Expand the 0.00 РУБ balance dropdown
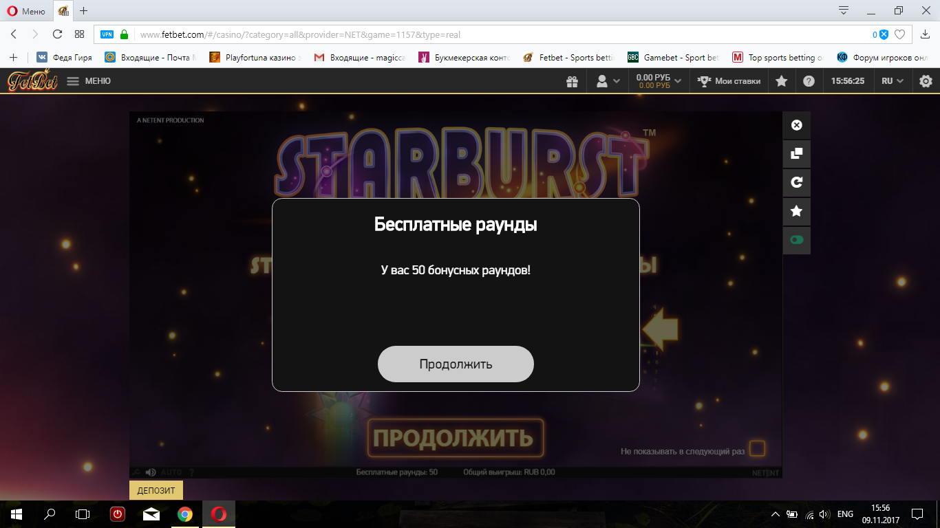The width and height of the screenshot is (940, 528). pos(659,81)
